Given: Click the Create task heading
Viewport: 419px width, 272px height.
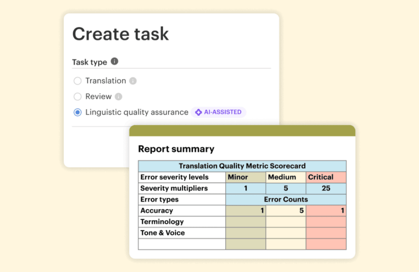Looking at the screenshot, I should (120, 34).
